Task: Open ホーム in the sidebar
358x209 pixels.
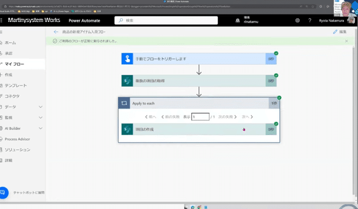Action: click(x=10, y=43)
